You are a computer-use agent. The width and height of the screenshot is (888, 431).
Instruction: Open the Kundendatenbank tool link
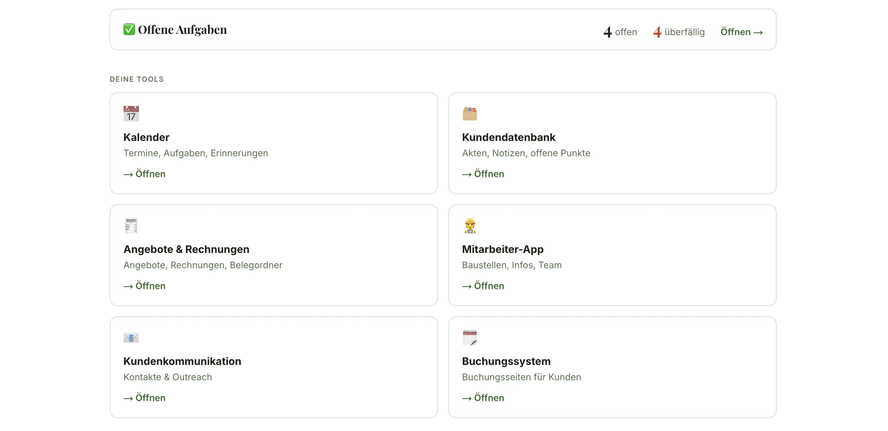tap(483, 174)
